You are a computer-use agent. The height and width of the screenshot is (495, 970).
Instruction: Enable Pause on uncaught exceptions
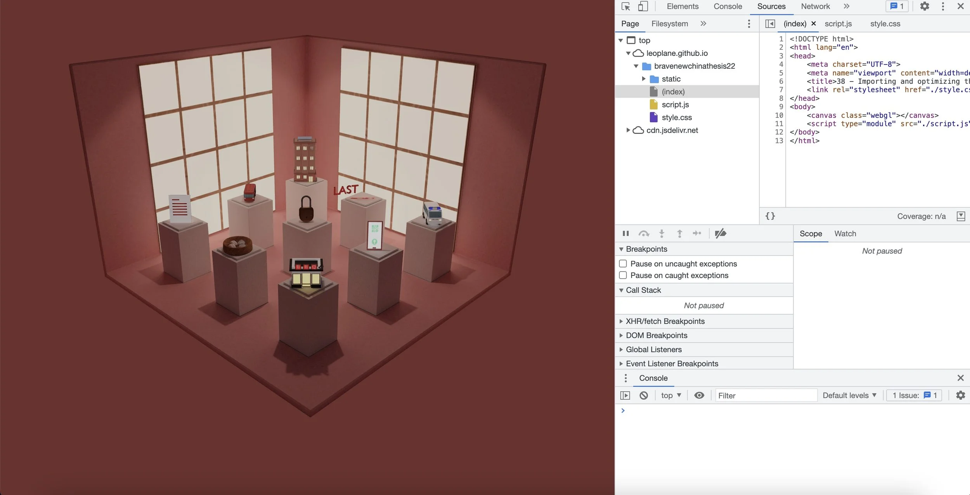coord(623,264)
